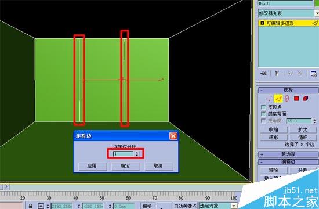Collapse the 编辑边 rollout

point(288,162)
